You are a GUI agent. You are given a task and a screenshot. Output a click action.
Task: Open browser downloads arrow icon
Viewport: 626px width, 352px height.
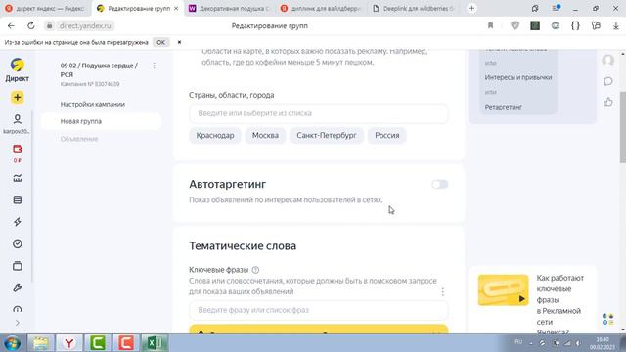(x=615, y=26)
